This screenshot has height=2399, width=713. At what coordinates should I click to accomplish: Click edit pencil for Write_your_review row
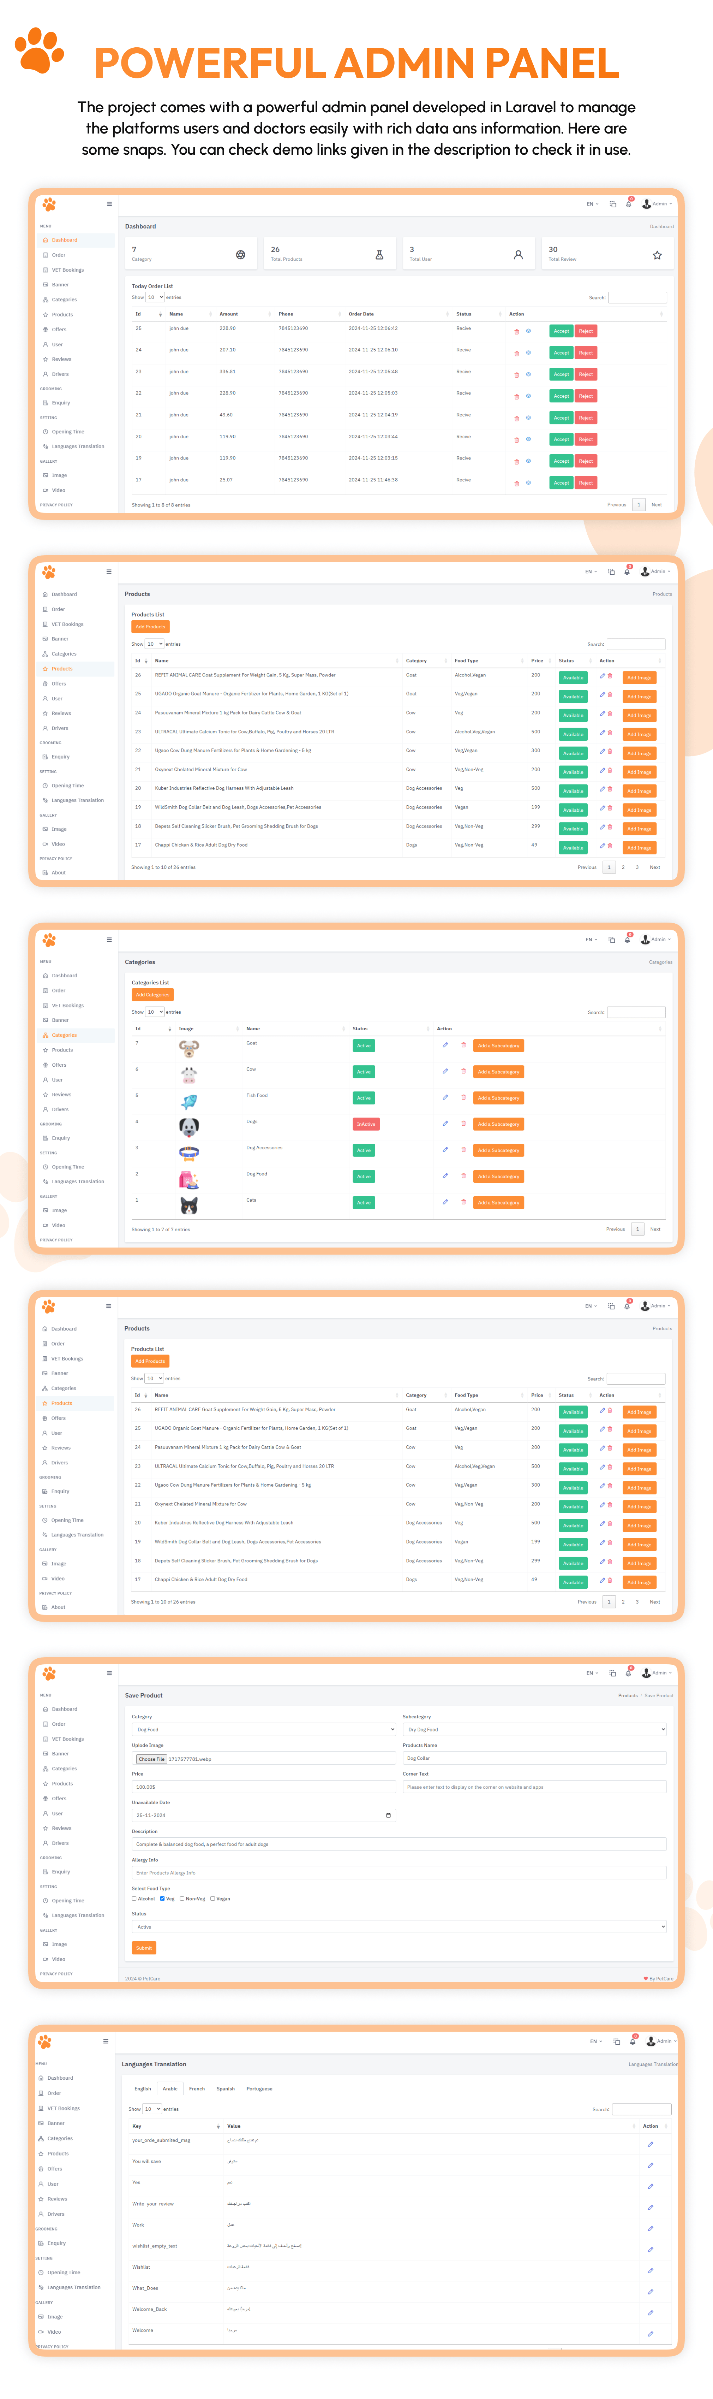click(x=650, y=2207)
